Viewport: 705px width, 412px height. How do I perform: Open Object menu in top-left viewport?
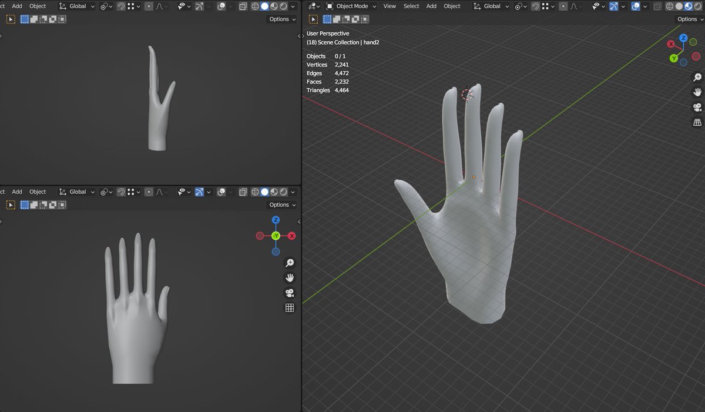click(38, 6)
